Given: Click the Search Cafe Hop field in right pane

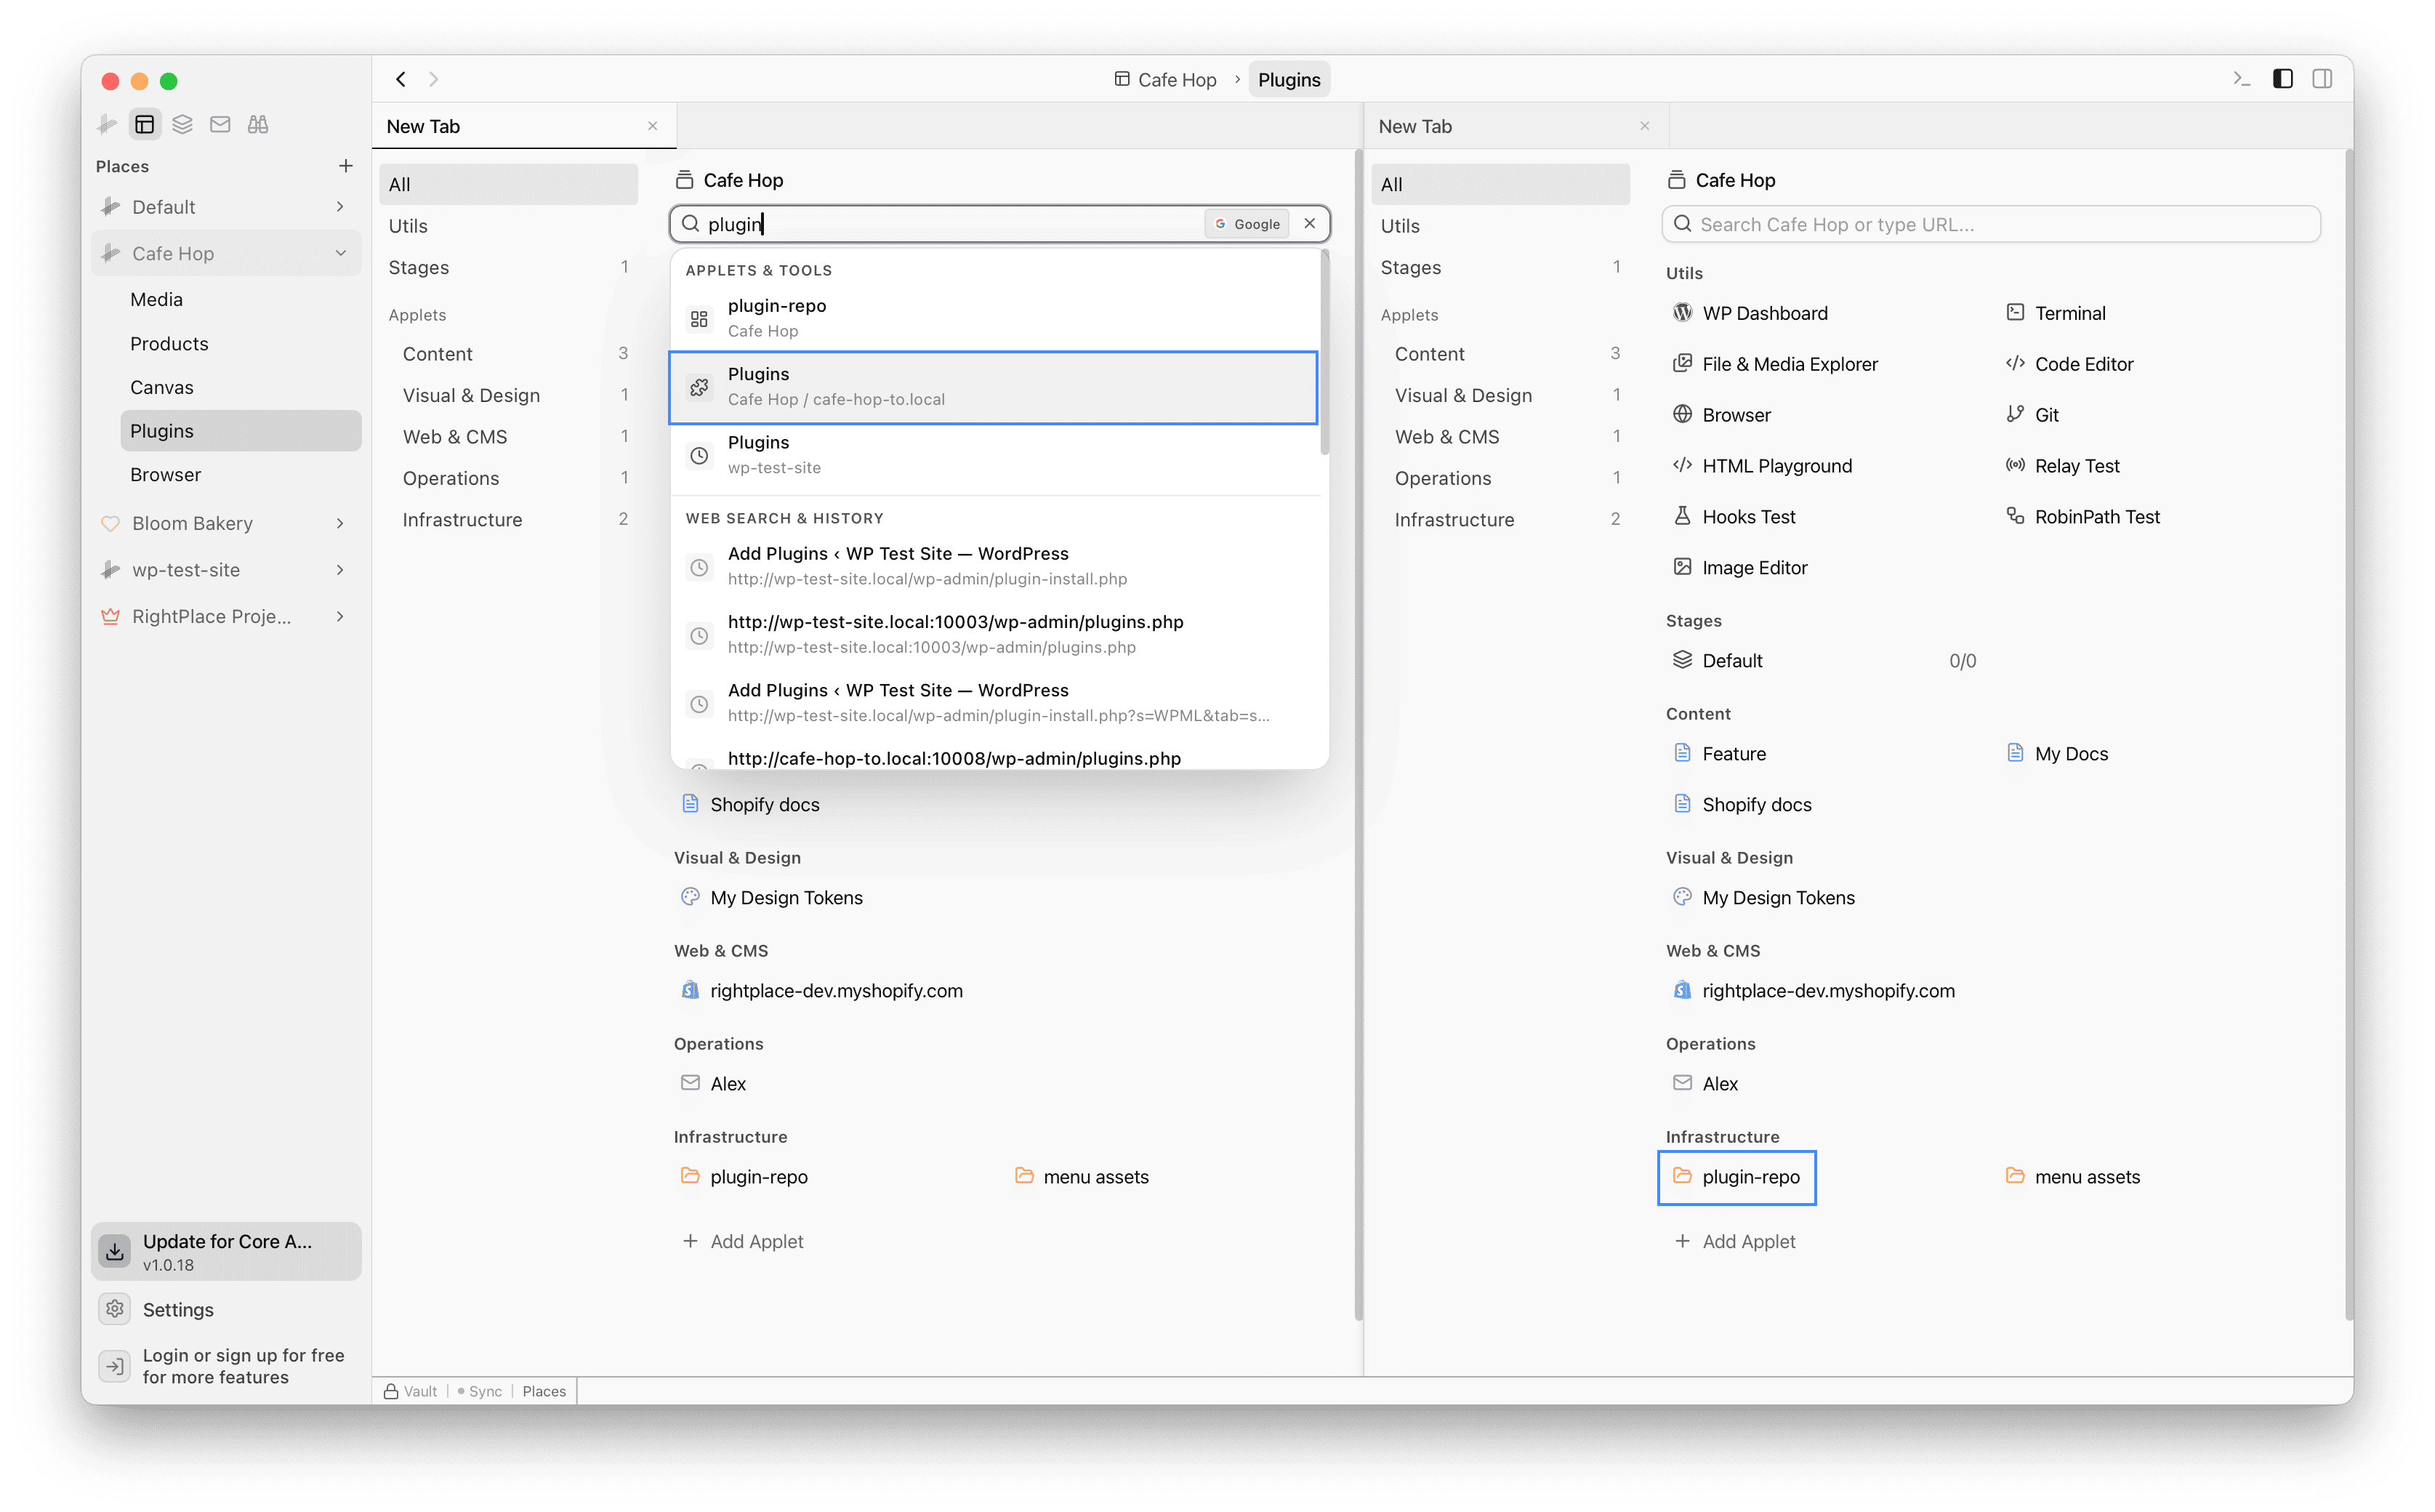Looking at the screenshot, I should (1990, 224).
